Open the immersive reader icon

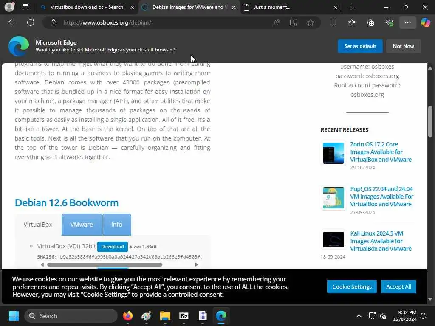(x=294, y=22)
